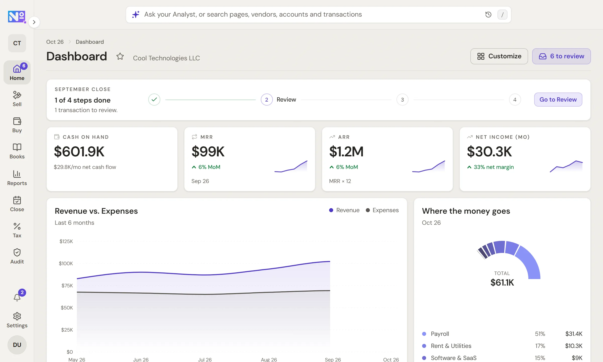Screen dimensions: 603x362
Task: Open the CT company switcher
Action: pyautogui.click(x=17, y=43)
